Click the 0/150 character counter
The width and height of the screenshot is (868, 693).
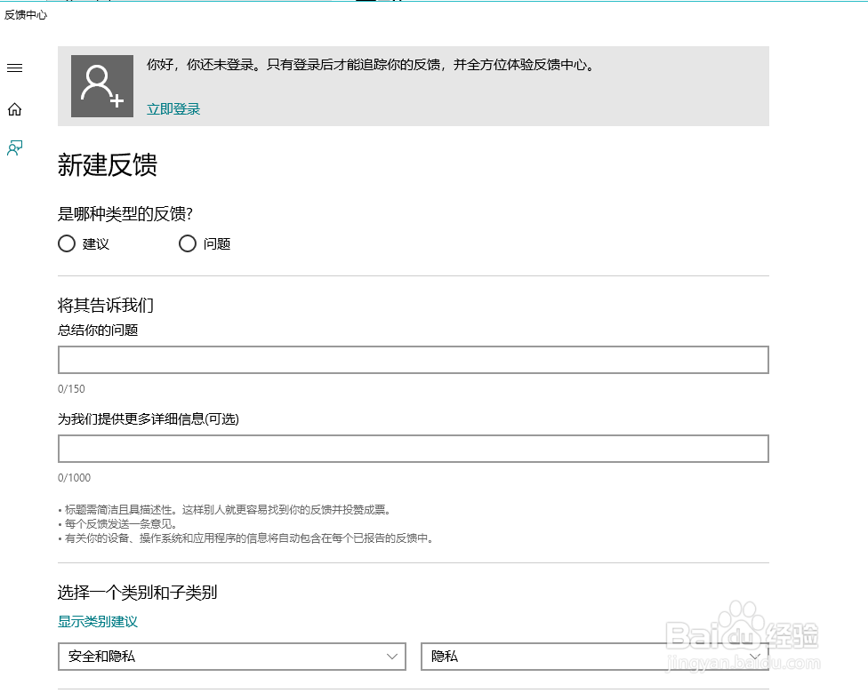pyautogui.click(x=71, y=389)
